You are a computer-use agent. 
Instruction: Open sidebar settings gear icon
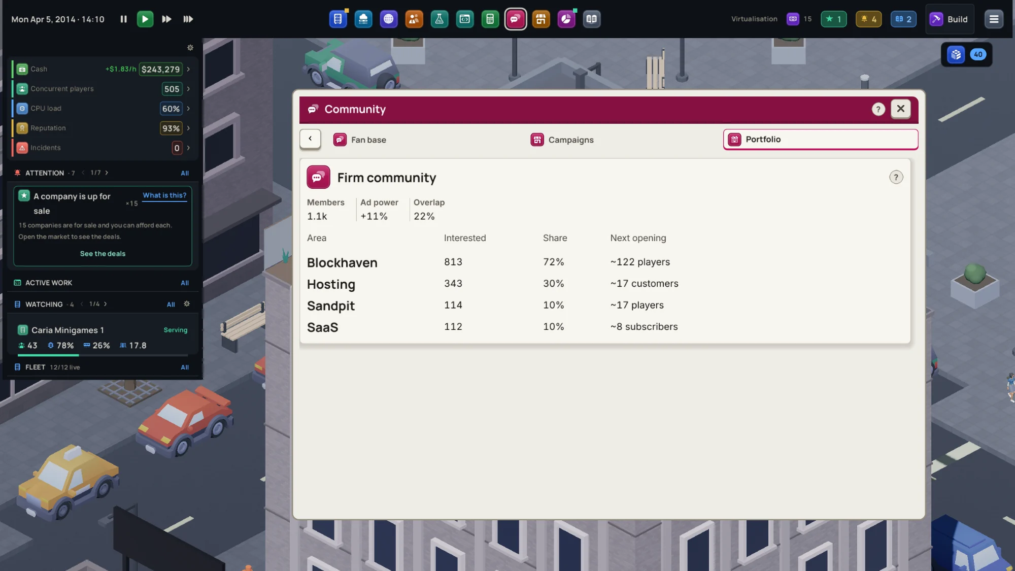[190, 48]
